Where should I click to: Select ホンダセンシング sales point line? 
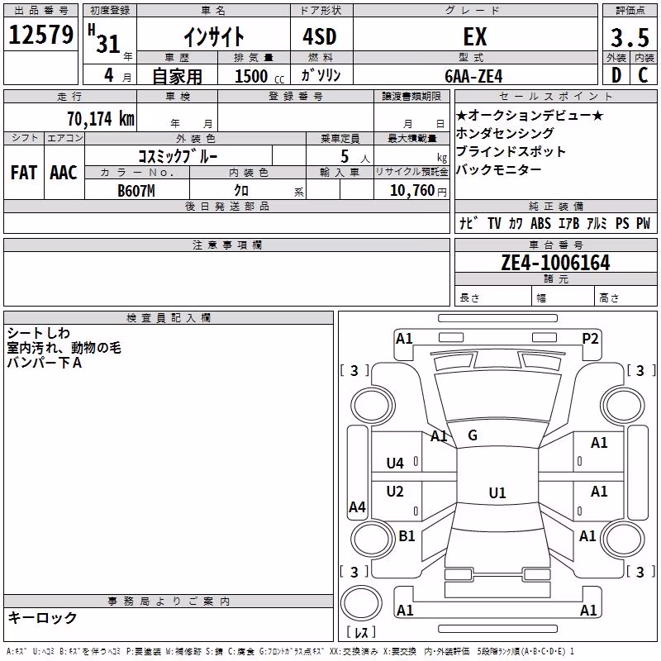pos(505,133)
